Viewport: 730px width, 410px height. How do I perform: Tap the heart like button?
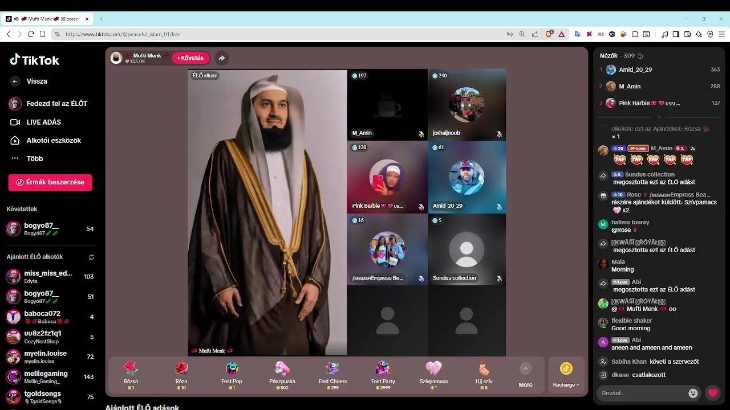713,393
